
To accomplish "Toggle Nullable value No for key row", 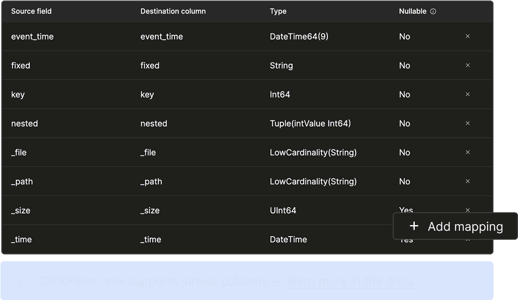I will tap(404, 94).
